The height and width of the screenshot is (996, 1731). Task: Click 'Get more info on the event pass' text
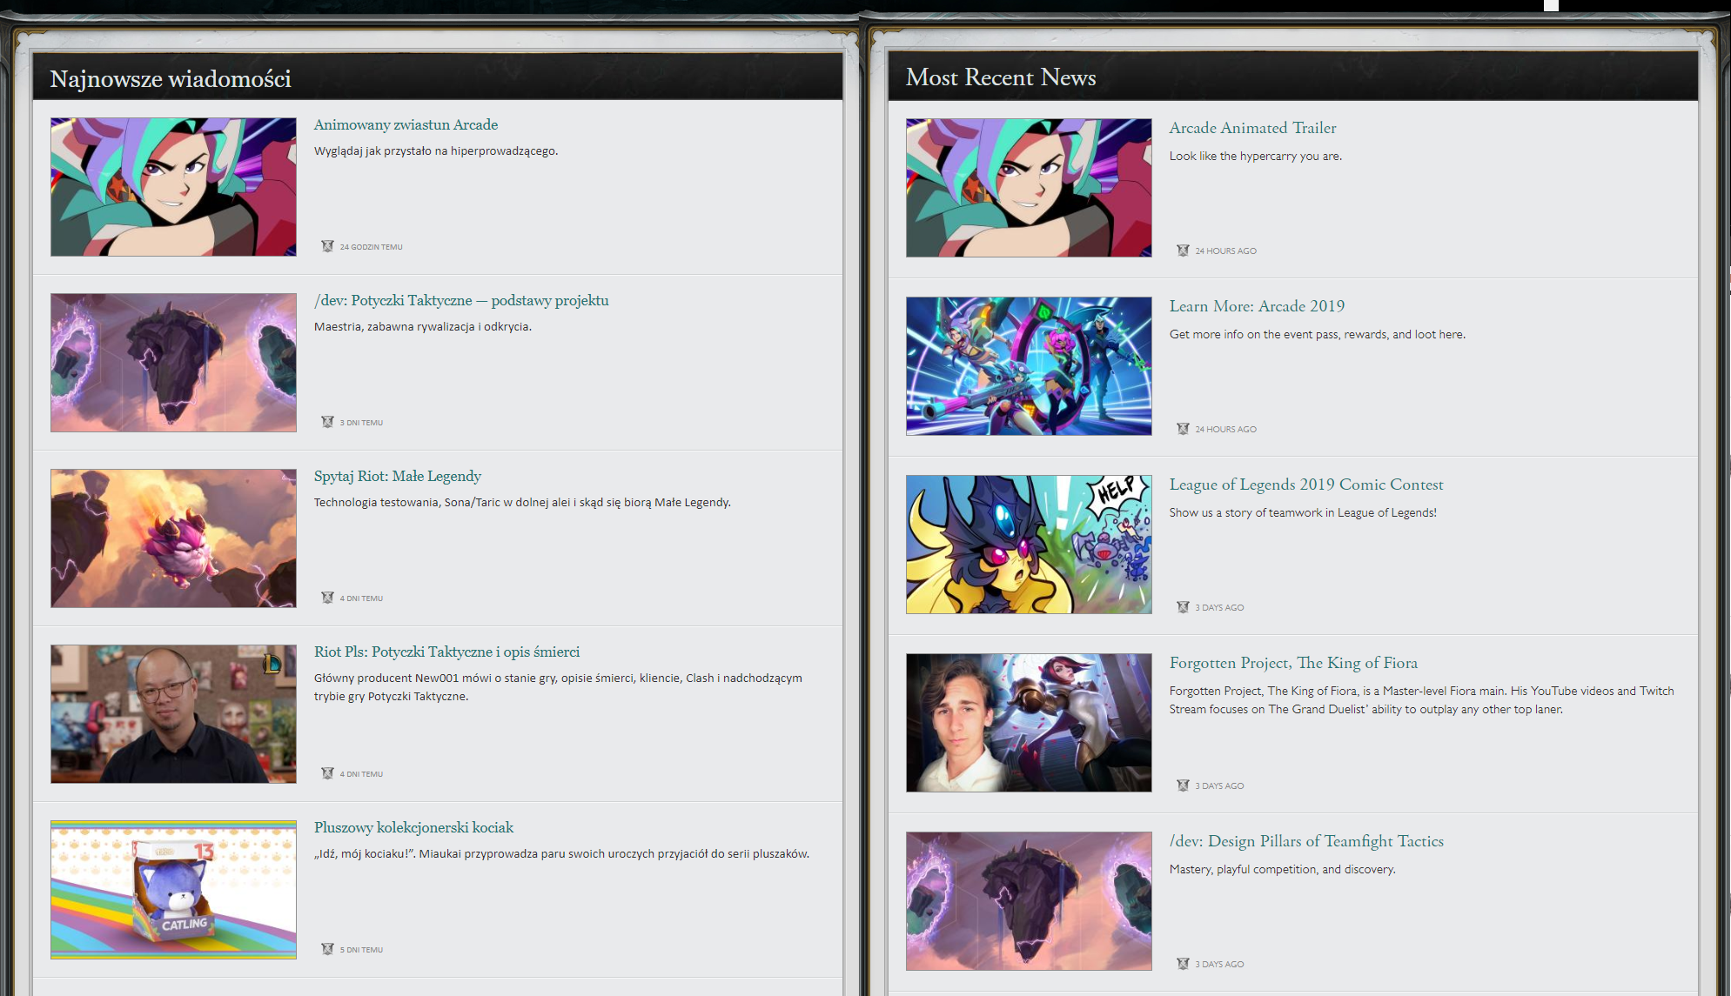click(x=1317, y=335)
